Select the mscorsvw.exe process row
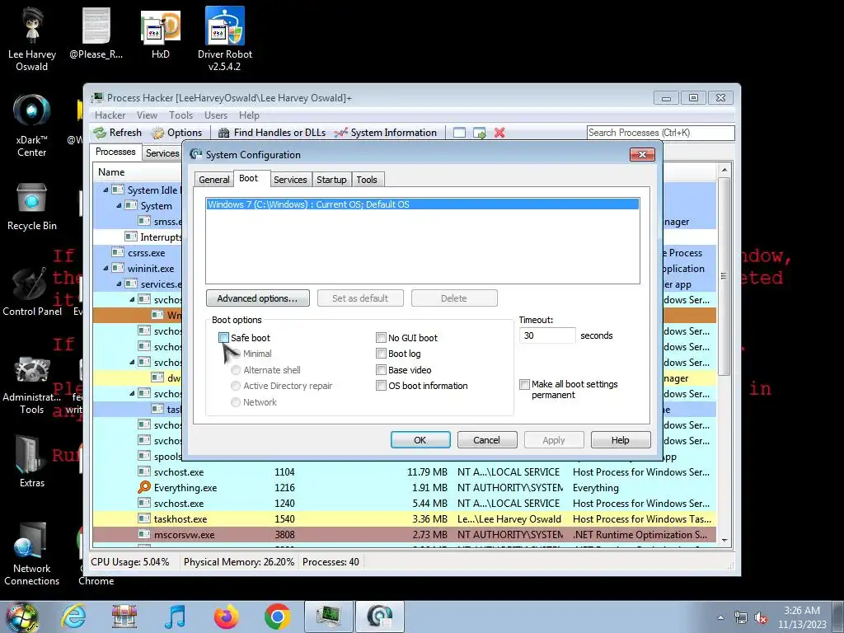Screen dimensions: 844x633 coord(404,534)
